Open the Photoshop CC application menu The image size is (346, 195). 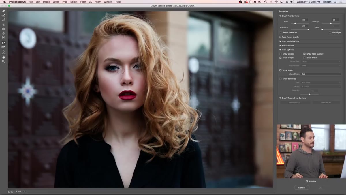point(17,2)
